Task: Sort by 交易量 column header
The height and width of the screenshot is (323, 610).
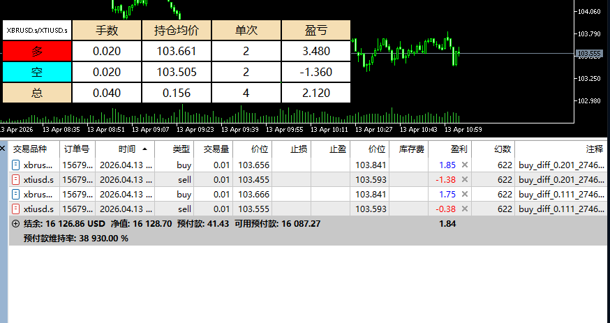Action: pyautogui.click(x=213, y=149)
